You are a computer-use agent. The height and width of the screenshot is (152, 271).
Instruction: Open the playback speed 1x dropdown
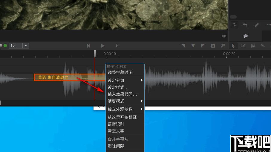coord(26,46)
